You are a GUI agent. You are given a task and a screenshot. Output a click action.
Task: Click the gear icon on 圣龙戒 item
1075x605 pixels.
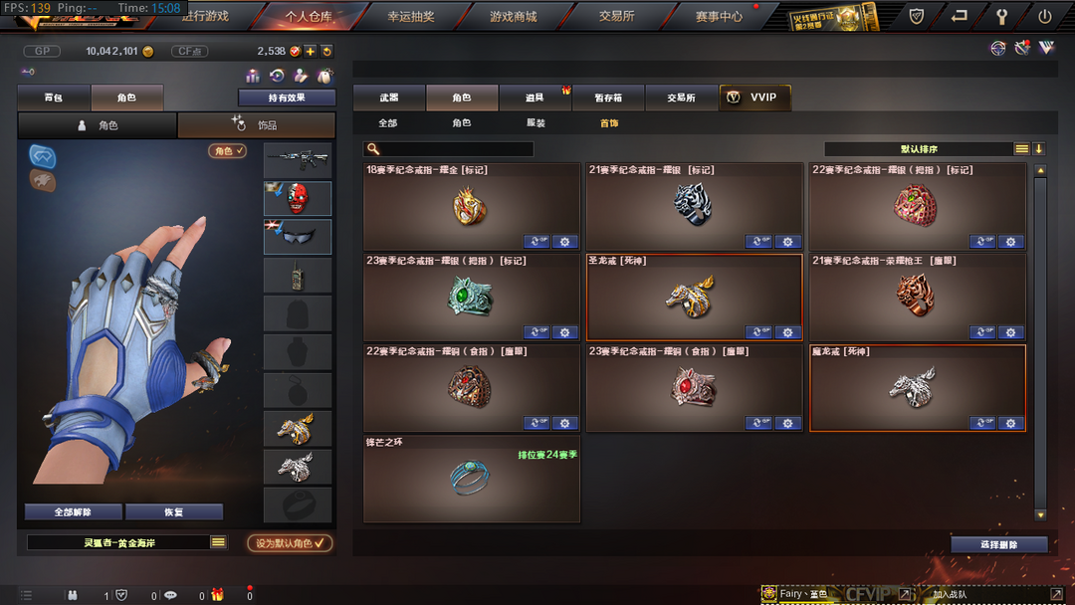(787, 332)
